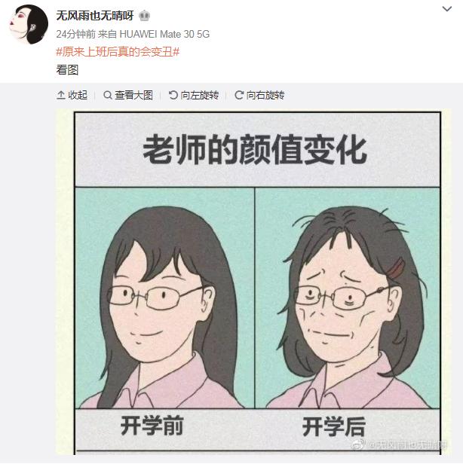Expand the post options chevron menu
The height and width of the screenshot is (464, 463).
pos(446,9)
